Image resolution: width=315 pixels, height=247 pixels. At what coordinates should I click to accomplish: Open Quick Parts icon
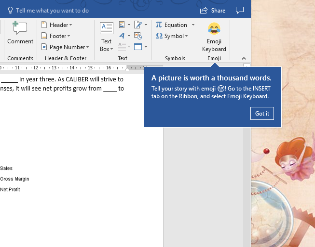pos(122,25)
